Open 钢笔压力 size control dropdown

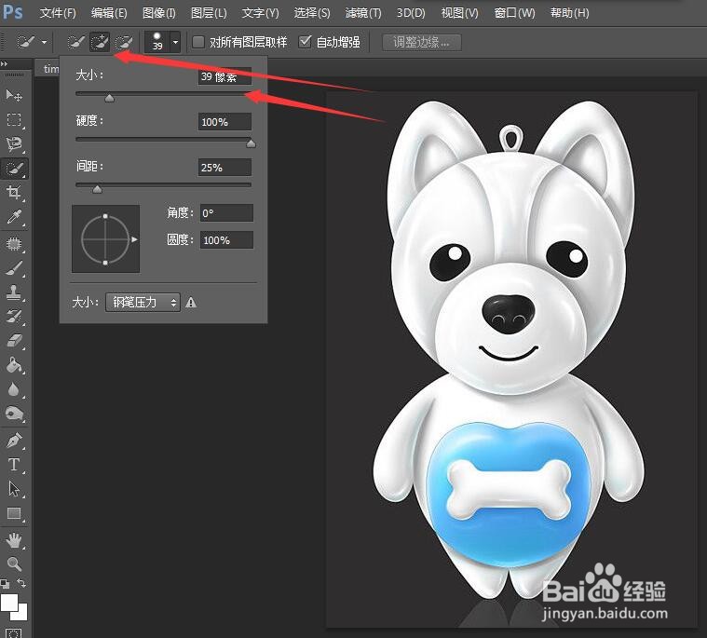pyautogui.click(x=143, y=302)
